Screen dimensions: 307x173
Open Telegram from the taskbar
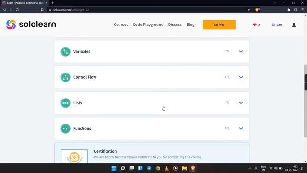tap(149, 168)
